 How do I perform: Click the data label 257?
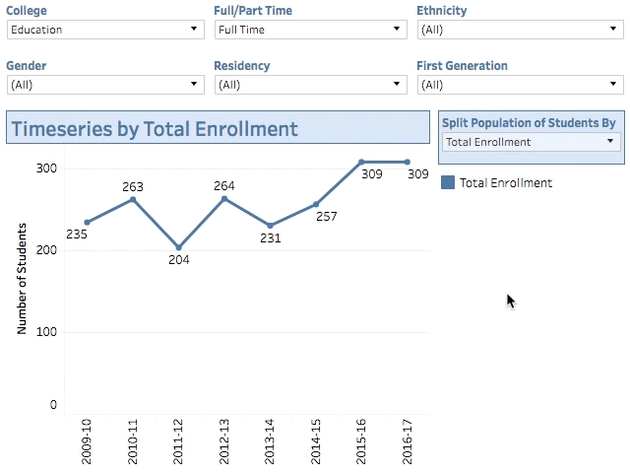coord(326,217)
